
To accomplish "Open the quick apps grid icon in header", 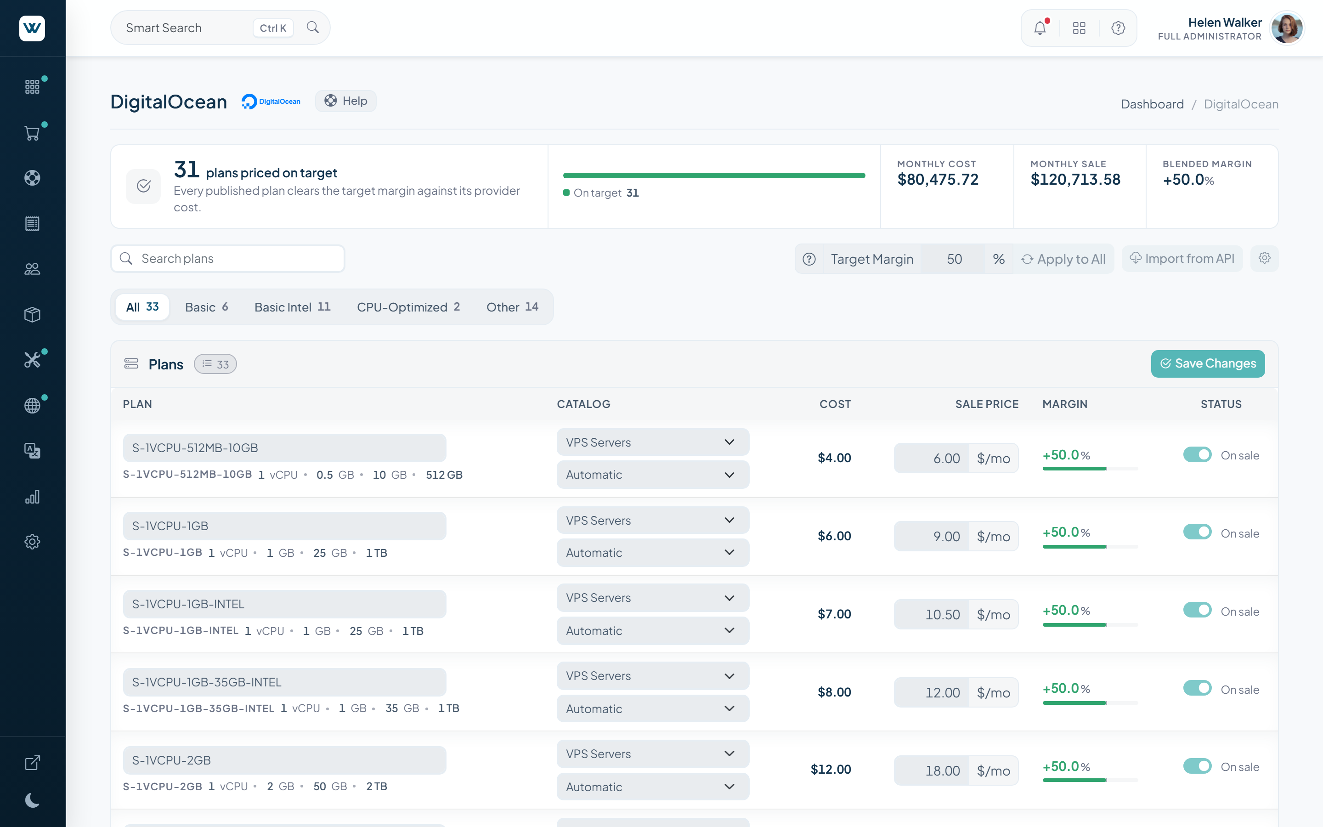I will coord(1079,28).
